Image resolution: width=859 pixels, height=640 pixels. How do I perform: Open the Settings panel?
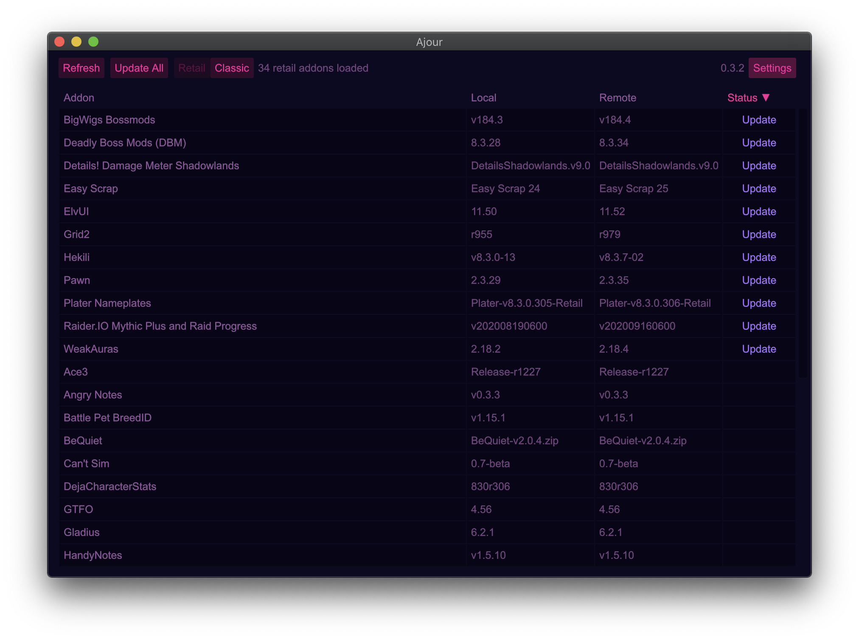pyautogui.click(x=772, y=68)
